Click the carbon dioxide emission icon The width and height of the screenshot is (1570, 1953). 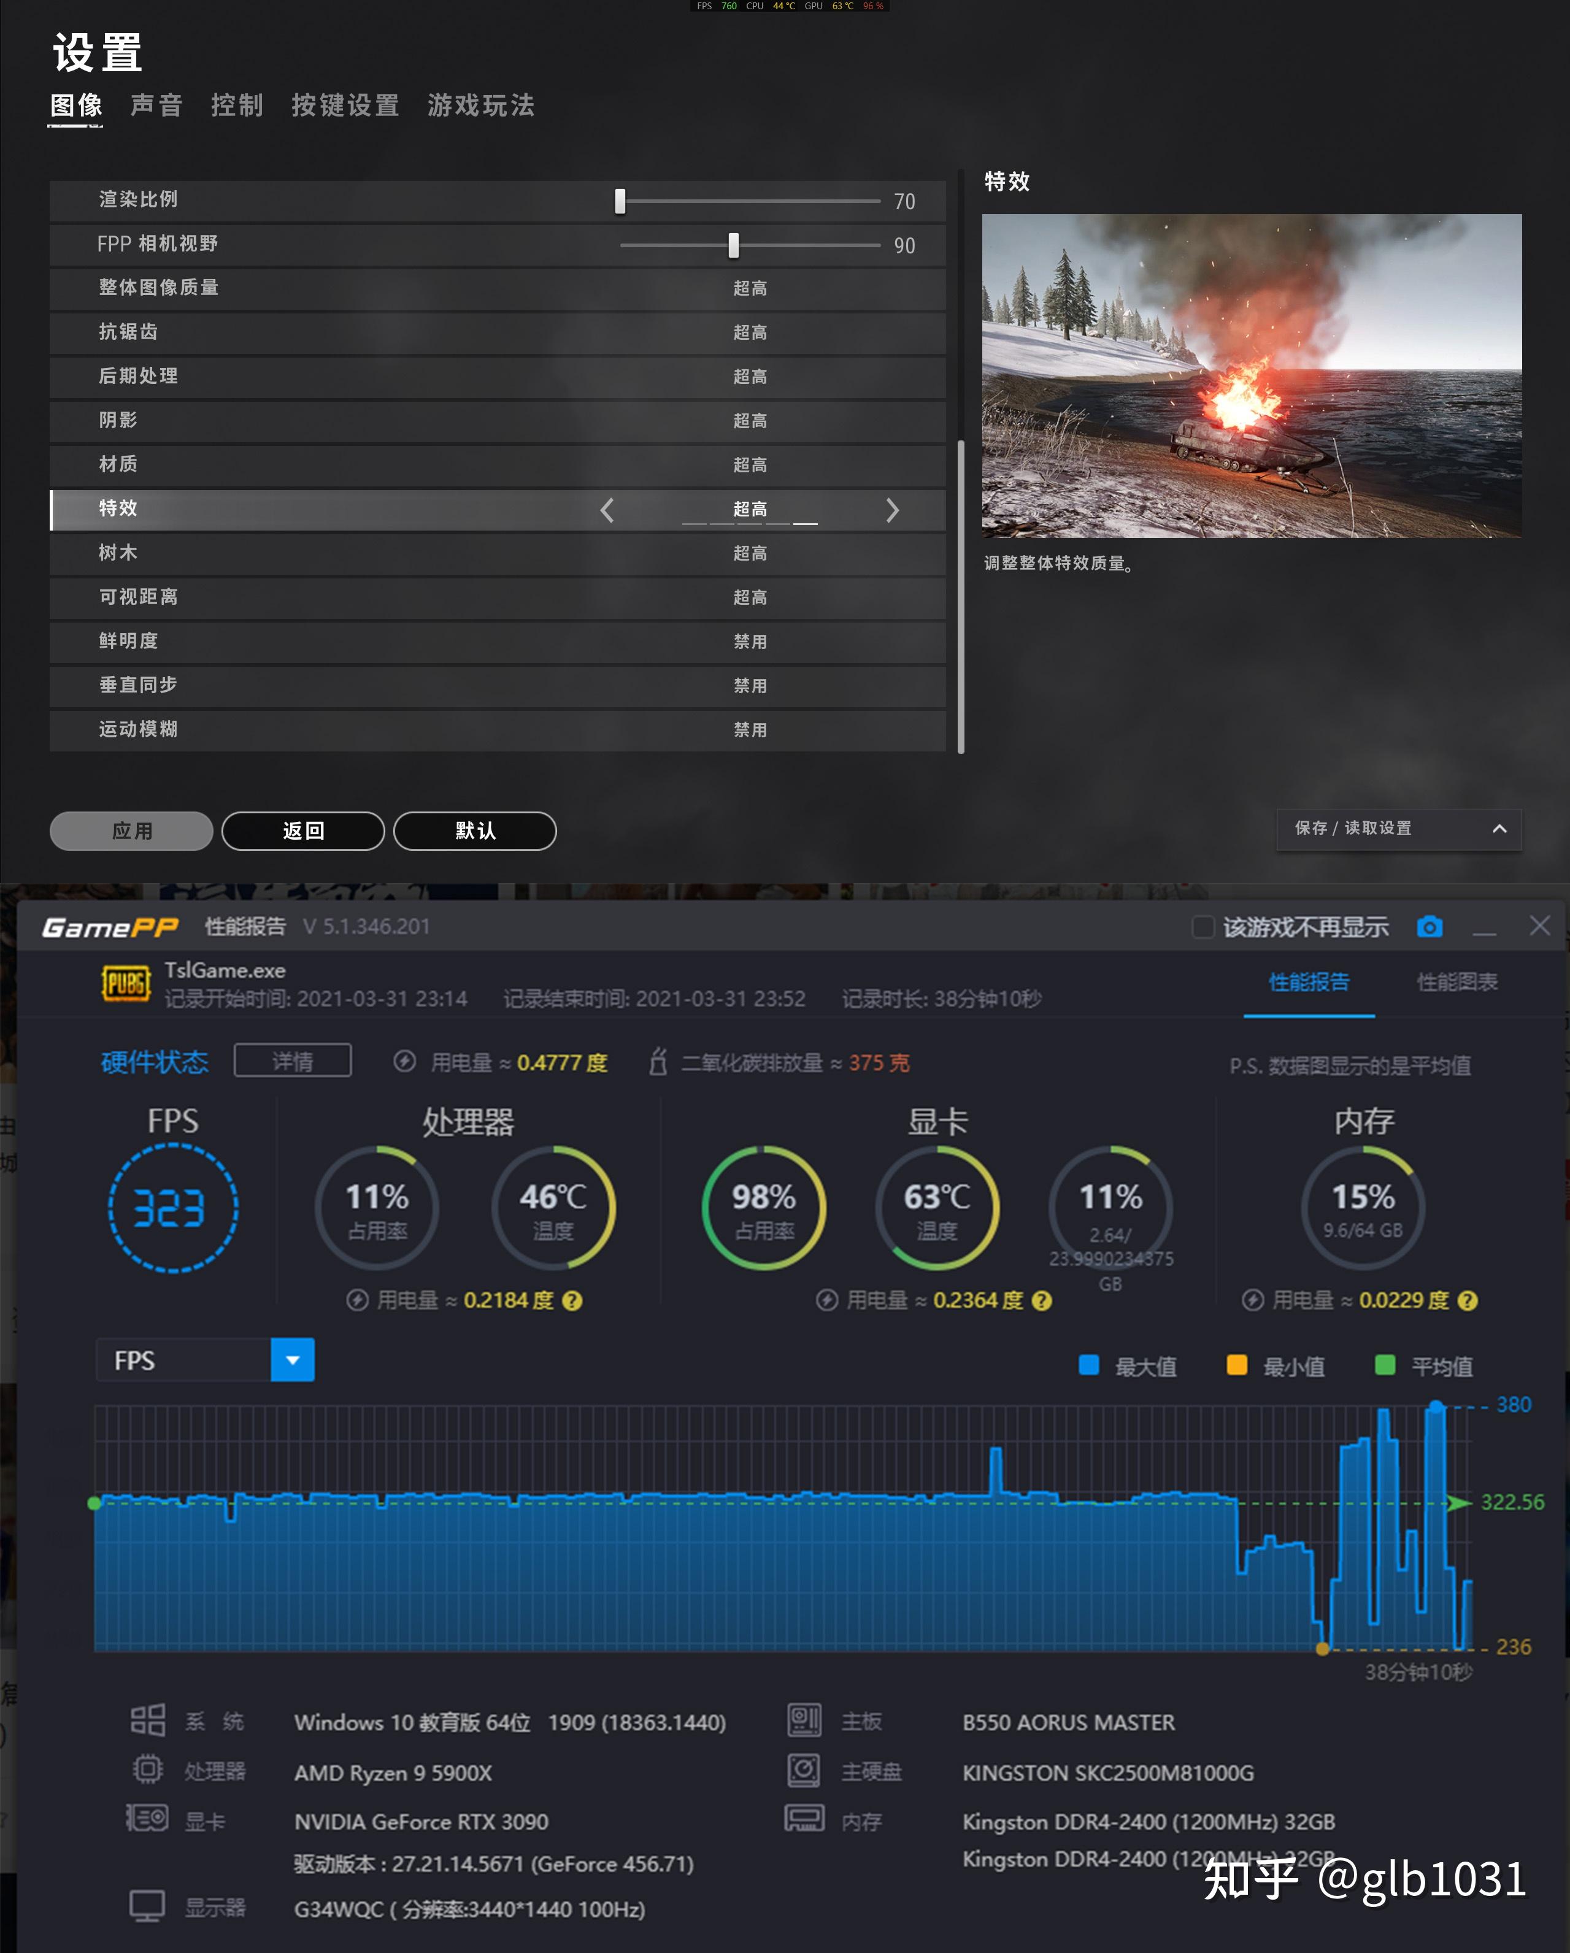pyautogui.click(x=659, y=1061)
